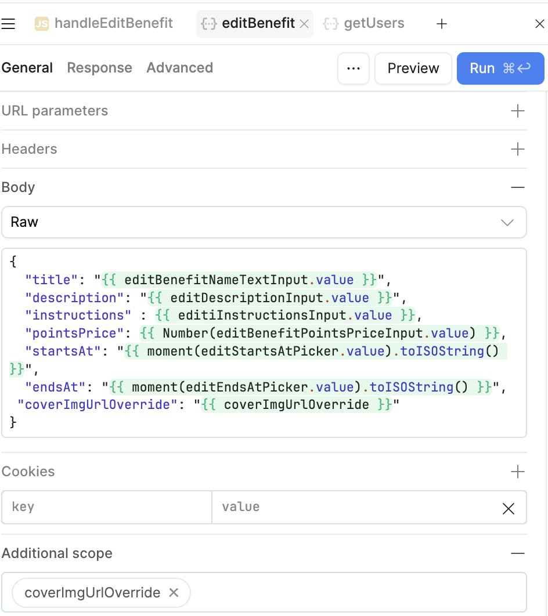This screenshot has width=548, height=616.
Task: Click the cookie key input field
Action: tap(107, 508)
